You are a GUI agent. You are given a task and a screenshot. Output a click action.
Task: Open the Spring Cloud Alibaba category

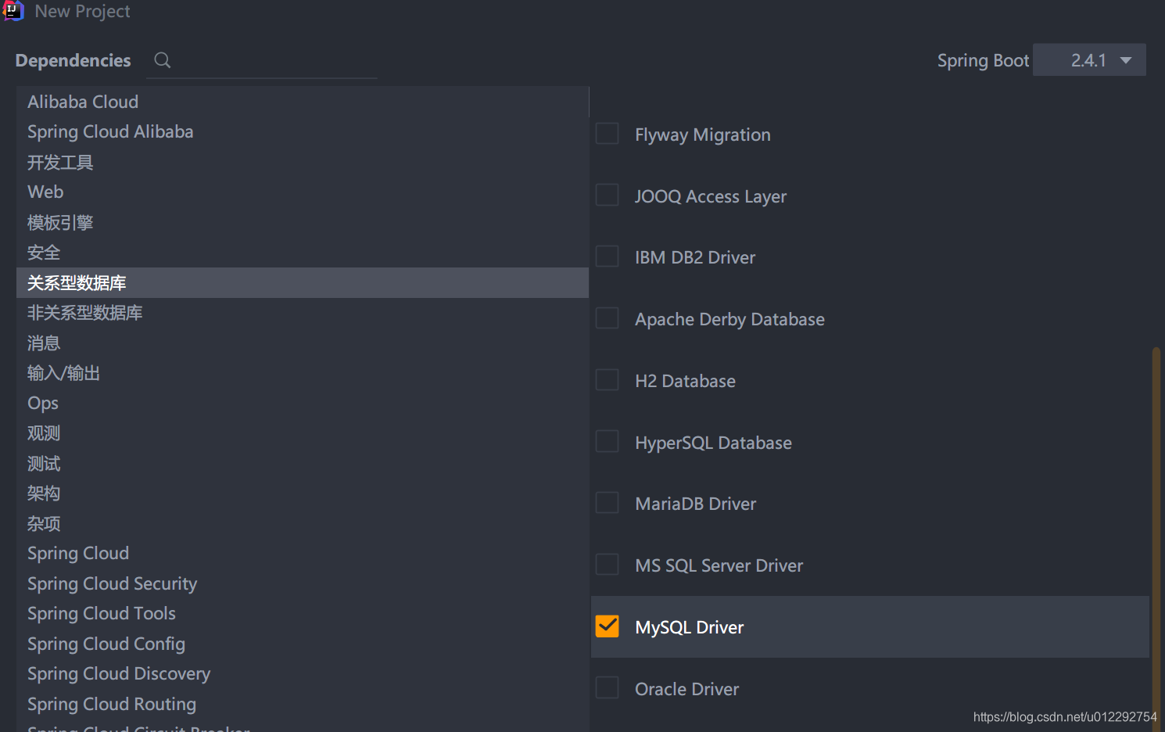[x=303, y=131]
